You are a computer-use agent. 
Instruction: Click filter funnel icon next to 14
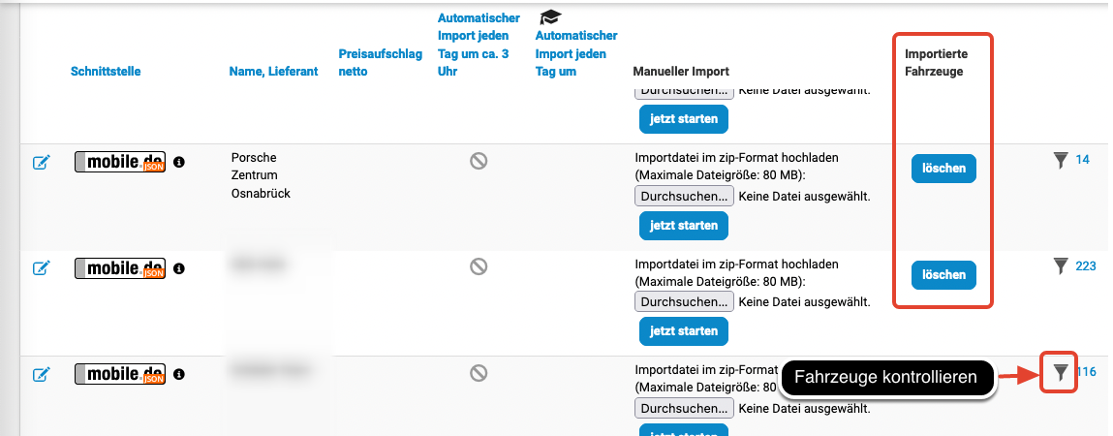click(x=1061, y=160)
